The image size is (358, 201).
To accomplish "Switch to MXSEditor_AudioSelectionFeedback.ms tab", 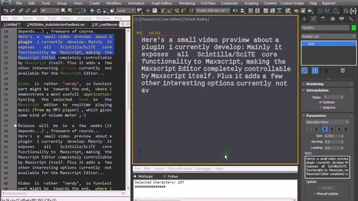I will click(x=56, y=25).
